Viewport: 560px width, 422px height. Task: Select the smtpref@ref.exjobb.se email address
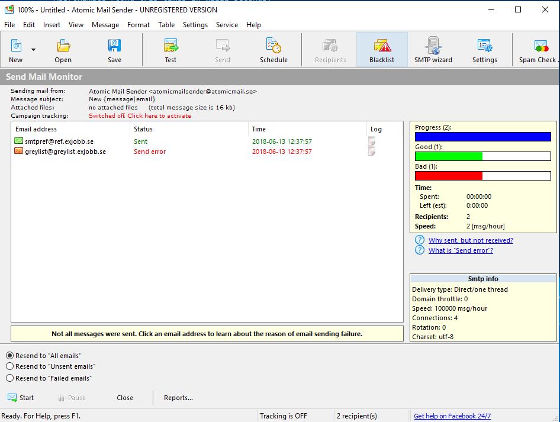(x=59, y=141)
